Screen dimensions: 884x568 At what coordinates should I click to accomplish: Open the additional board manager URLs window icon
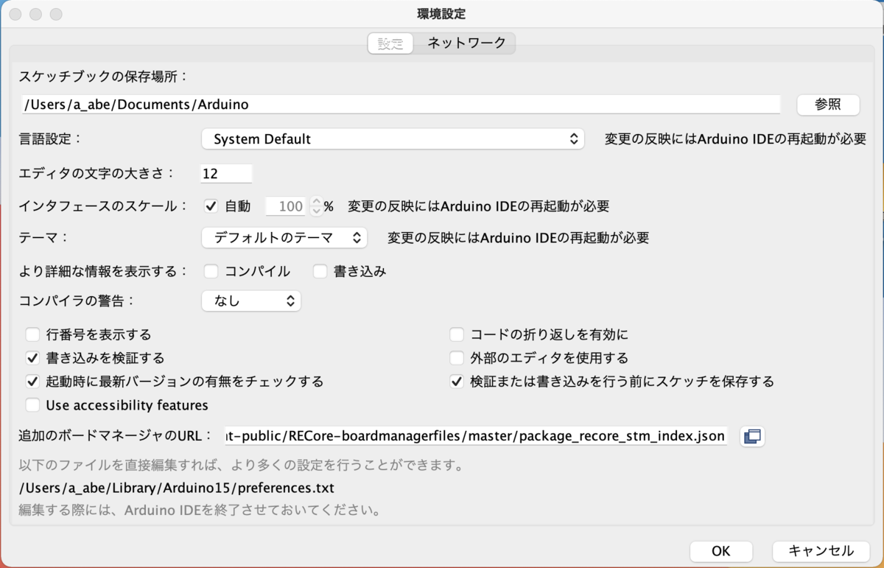[x=752, y=436]
